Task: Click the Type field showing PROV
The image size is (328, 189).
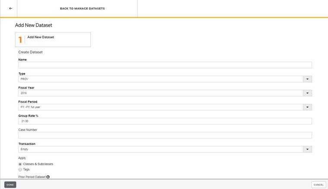Action: coord(160,79)
